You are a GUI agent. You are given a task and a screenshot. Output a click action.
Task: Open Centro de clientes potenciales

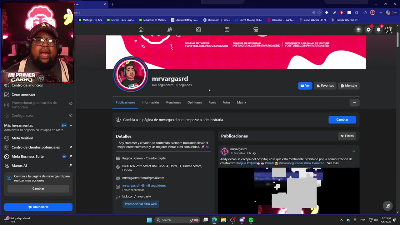point(38,147)
